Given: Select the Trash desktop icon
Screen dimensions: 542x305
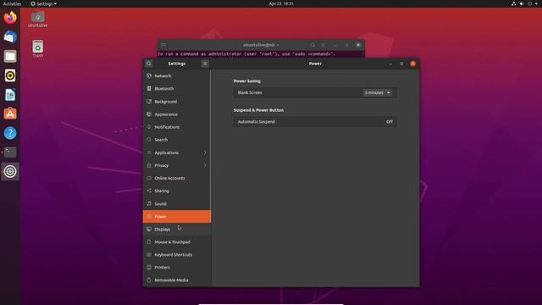Looking at the screenshot, I should 37,49.
